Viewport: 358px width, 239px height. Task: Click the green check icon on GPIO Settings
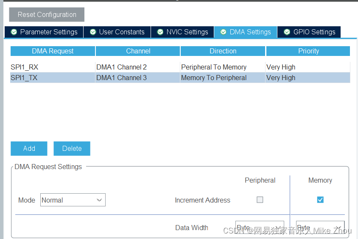click(x=287, y=32)
